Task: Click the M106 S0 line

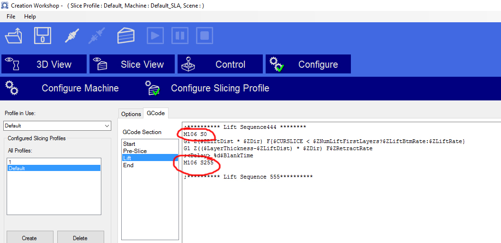Action: [x=195, y=134]
